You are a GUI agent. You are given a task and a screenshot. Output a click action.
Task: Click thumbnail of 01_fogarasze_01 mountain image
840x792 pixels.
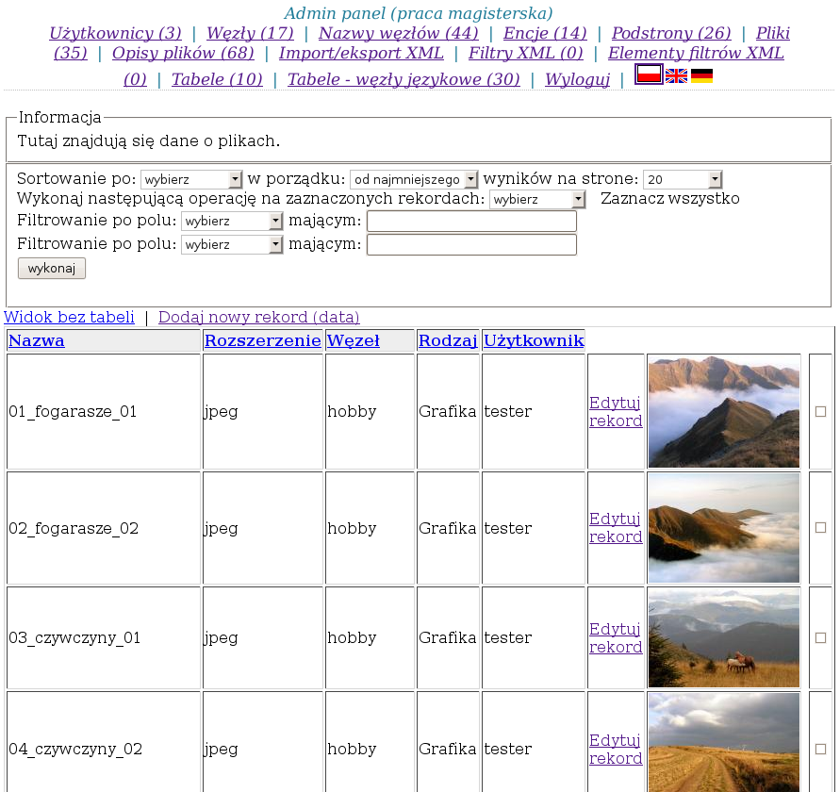[x=724, y=411]
